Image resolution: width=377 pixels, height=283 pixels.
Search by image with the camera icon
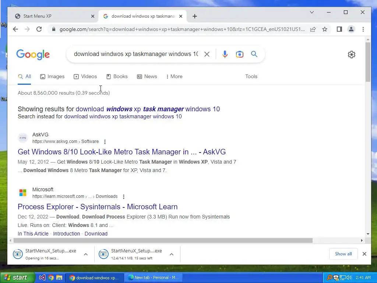[x=239, y=54]
